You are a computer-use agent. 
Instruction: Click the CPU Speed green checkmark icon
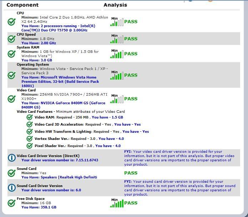coord(11,39)
